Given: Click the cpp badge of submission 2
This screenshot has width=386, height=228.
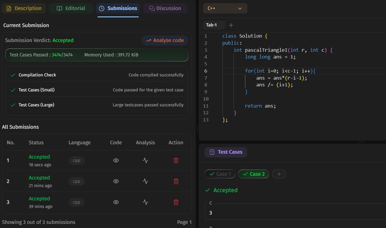Looking at the screenshot, I should point(77,181).
